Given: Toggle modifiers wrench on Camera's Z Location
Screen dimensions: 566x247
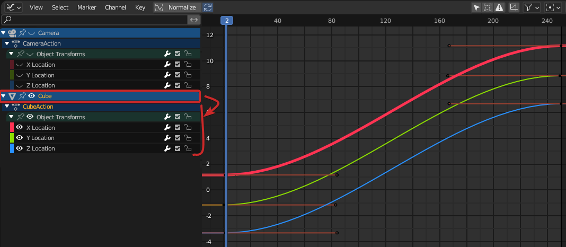Looking at the screenshot, I should tap(167, 85).
